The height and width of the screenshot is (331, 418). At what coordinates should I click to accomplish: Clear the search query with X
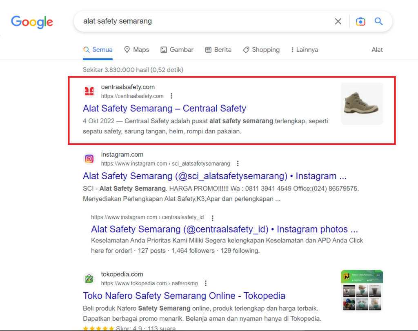coord(338,21)
